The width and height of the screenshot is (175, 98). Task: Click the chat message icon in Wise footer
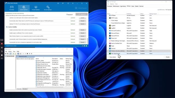(86, 46)
